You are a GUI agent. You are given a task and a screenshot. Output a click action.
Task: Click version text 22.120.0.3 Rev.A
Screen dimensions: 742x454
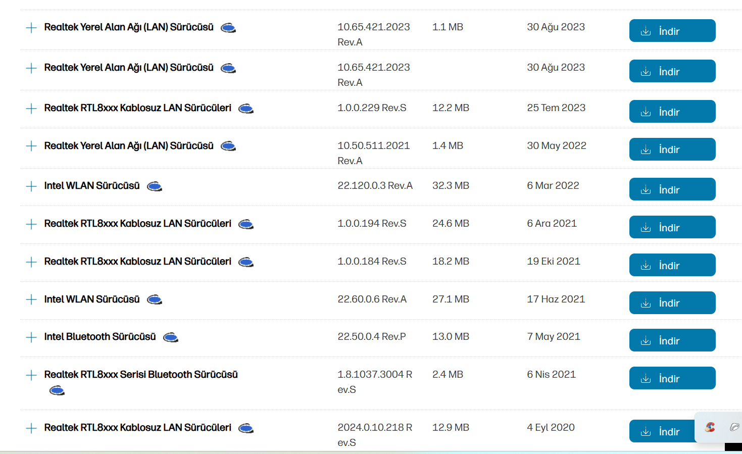pos(375,186)
